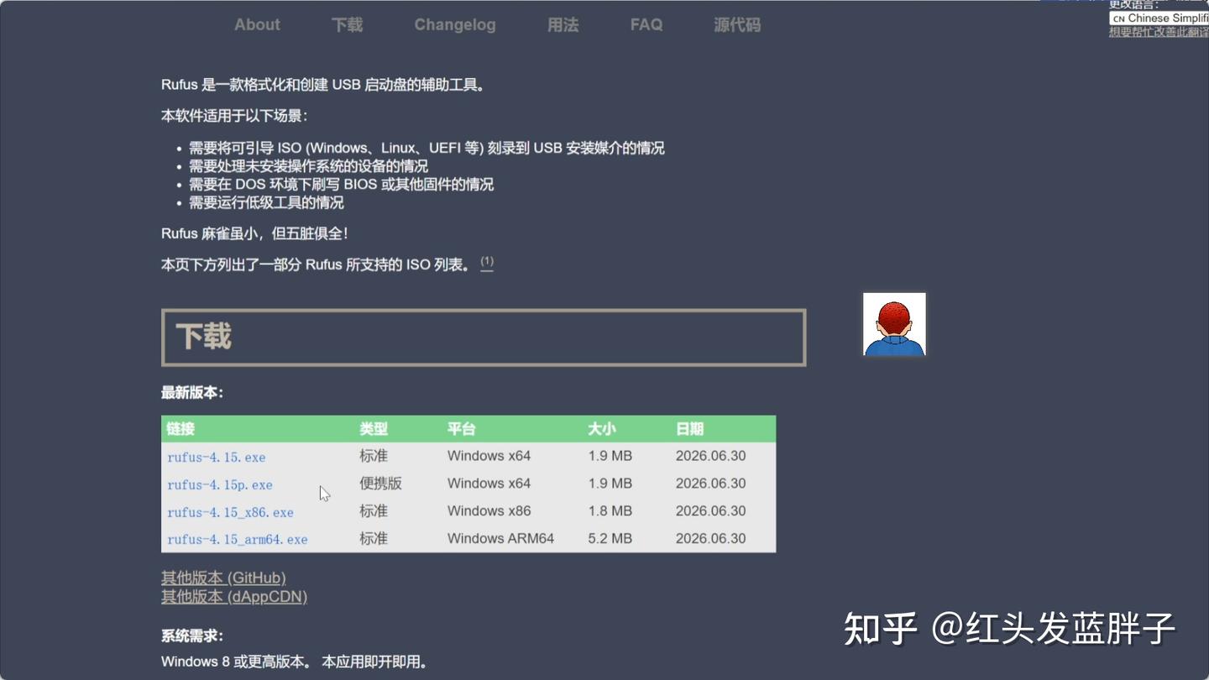
Task: Click 1.9 MB in the rufus-4.15p.exe row
Action: click(610, 484)
